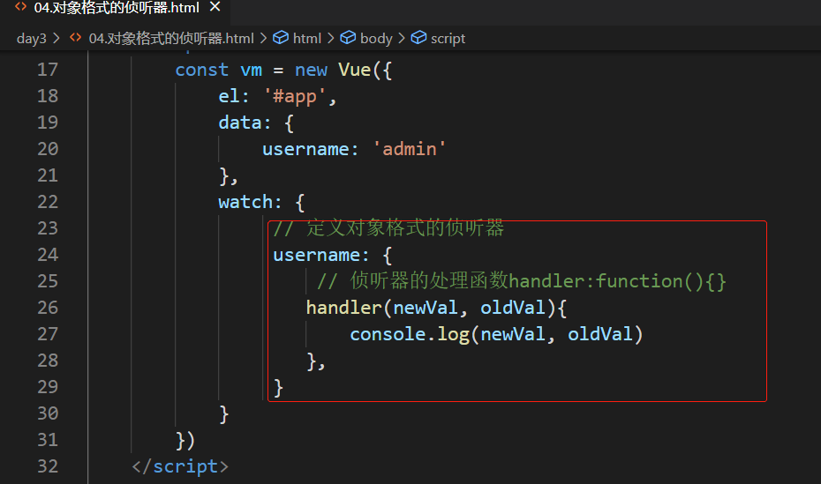Click 'console' on line 27
Image resolution: width=821 pixels, height=484 pixels.
point(388,334)
